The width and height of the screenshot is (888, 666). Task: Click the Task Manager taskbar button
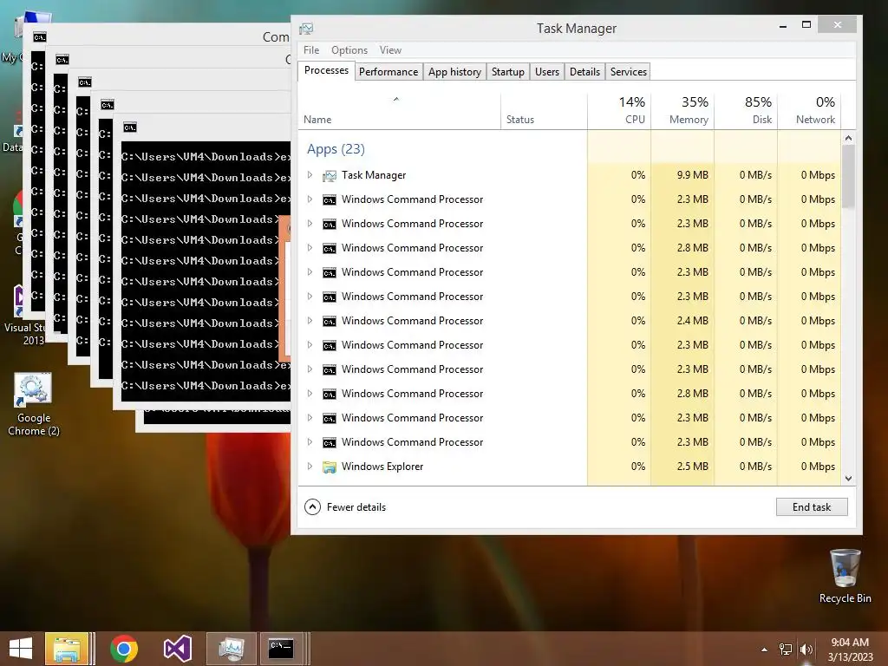coord(232,649)
